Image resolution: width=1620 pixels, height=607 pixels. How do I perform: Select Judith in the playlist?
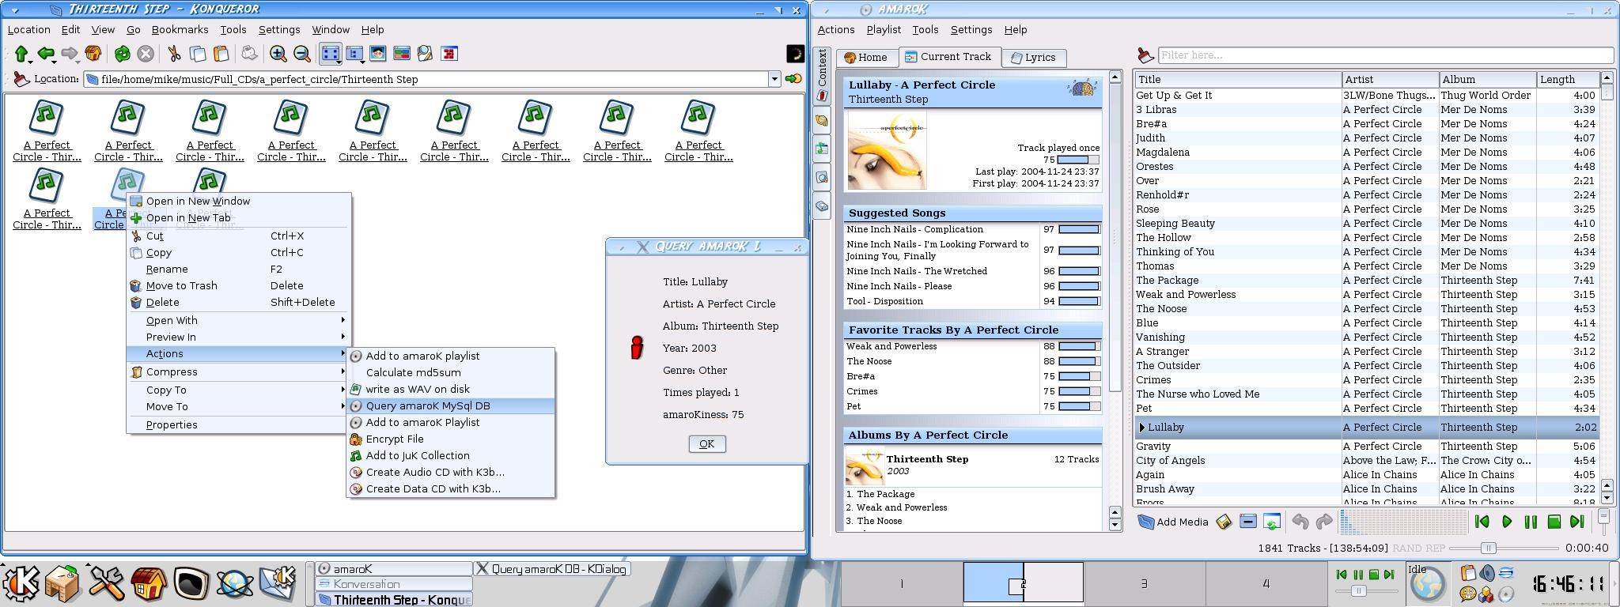pos(1367,138)
